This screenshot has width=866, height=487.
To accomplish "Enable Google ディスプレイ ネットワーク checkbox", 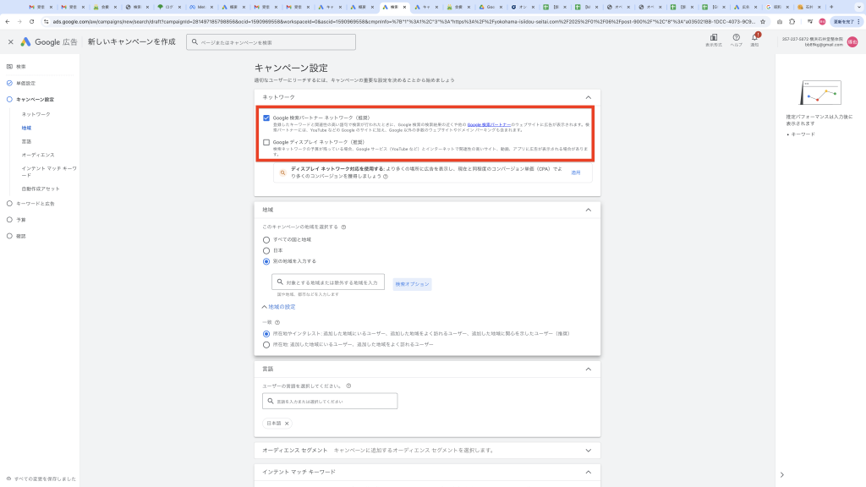I will tap(266, 142).
